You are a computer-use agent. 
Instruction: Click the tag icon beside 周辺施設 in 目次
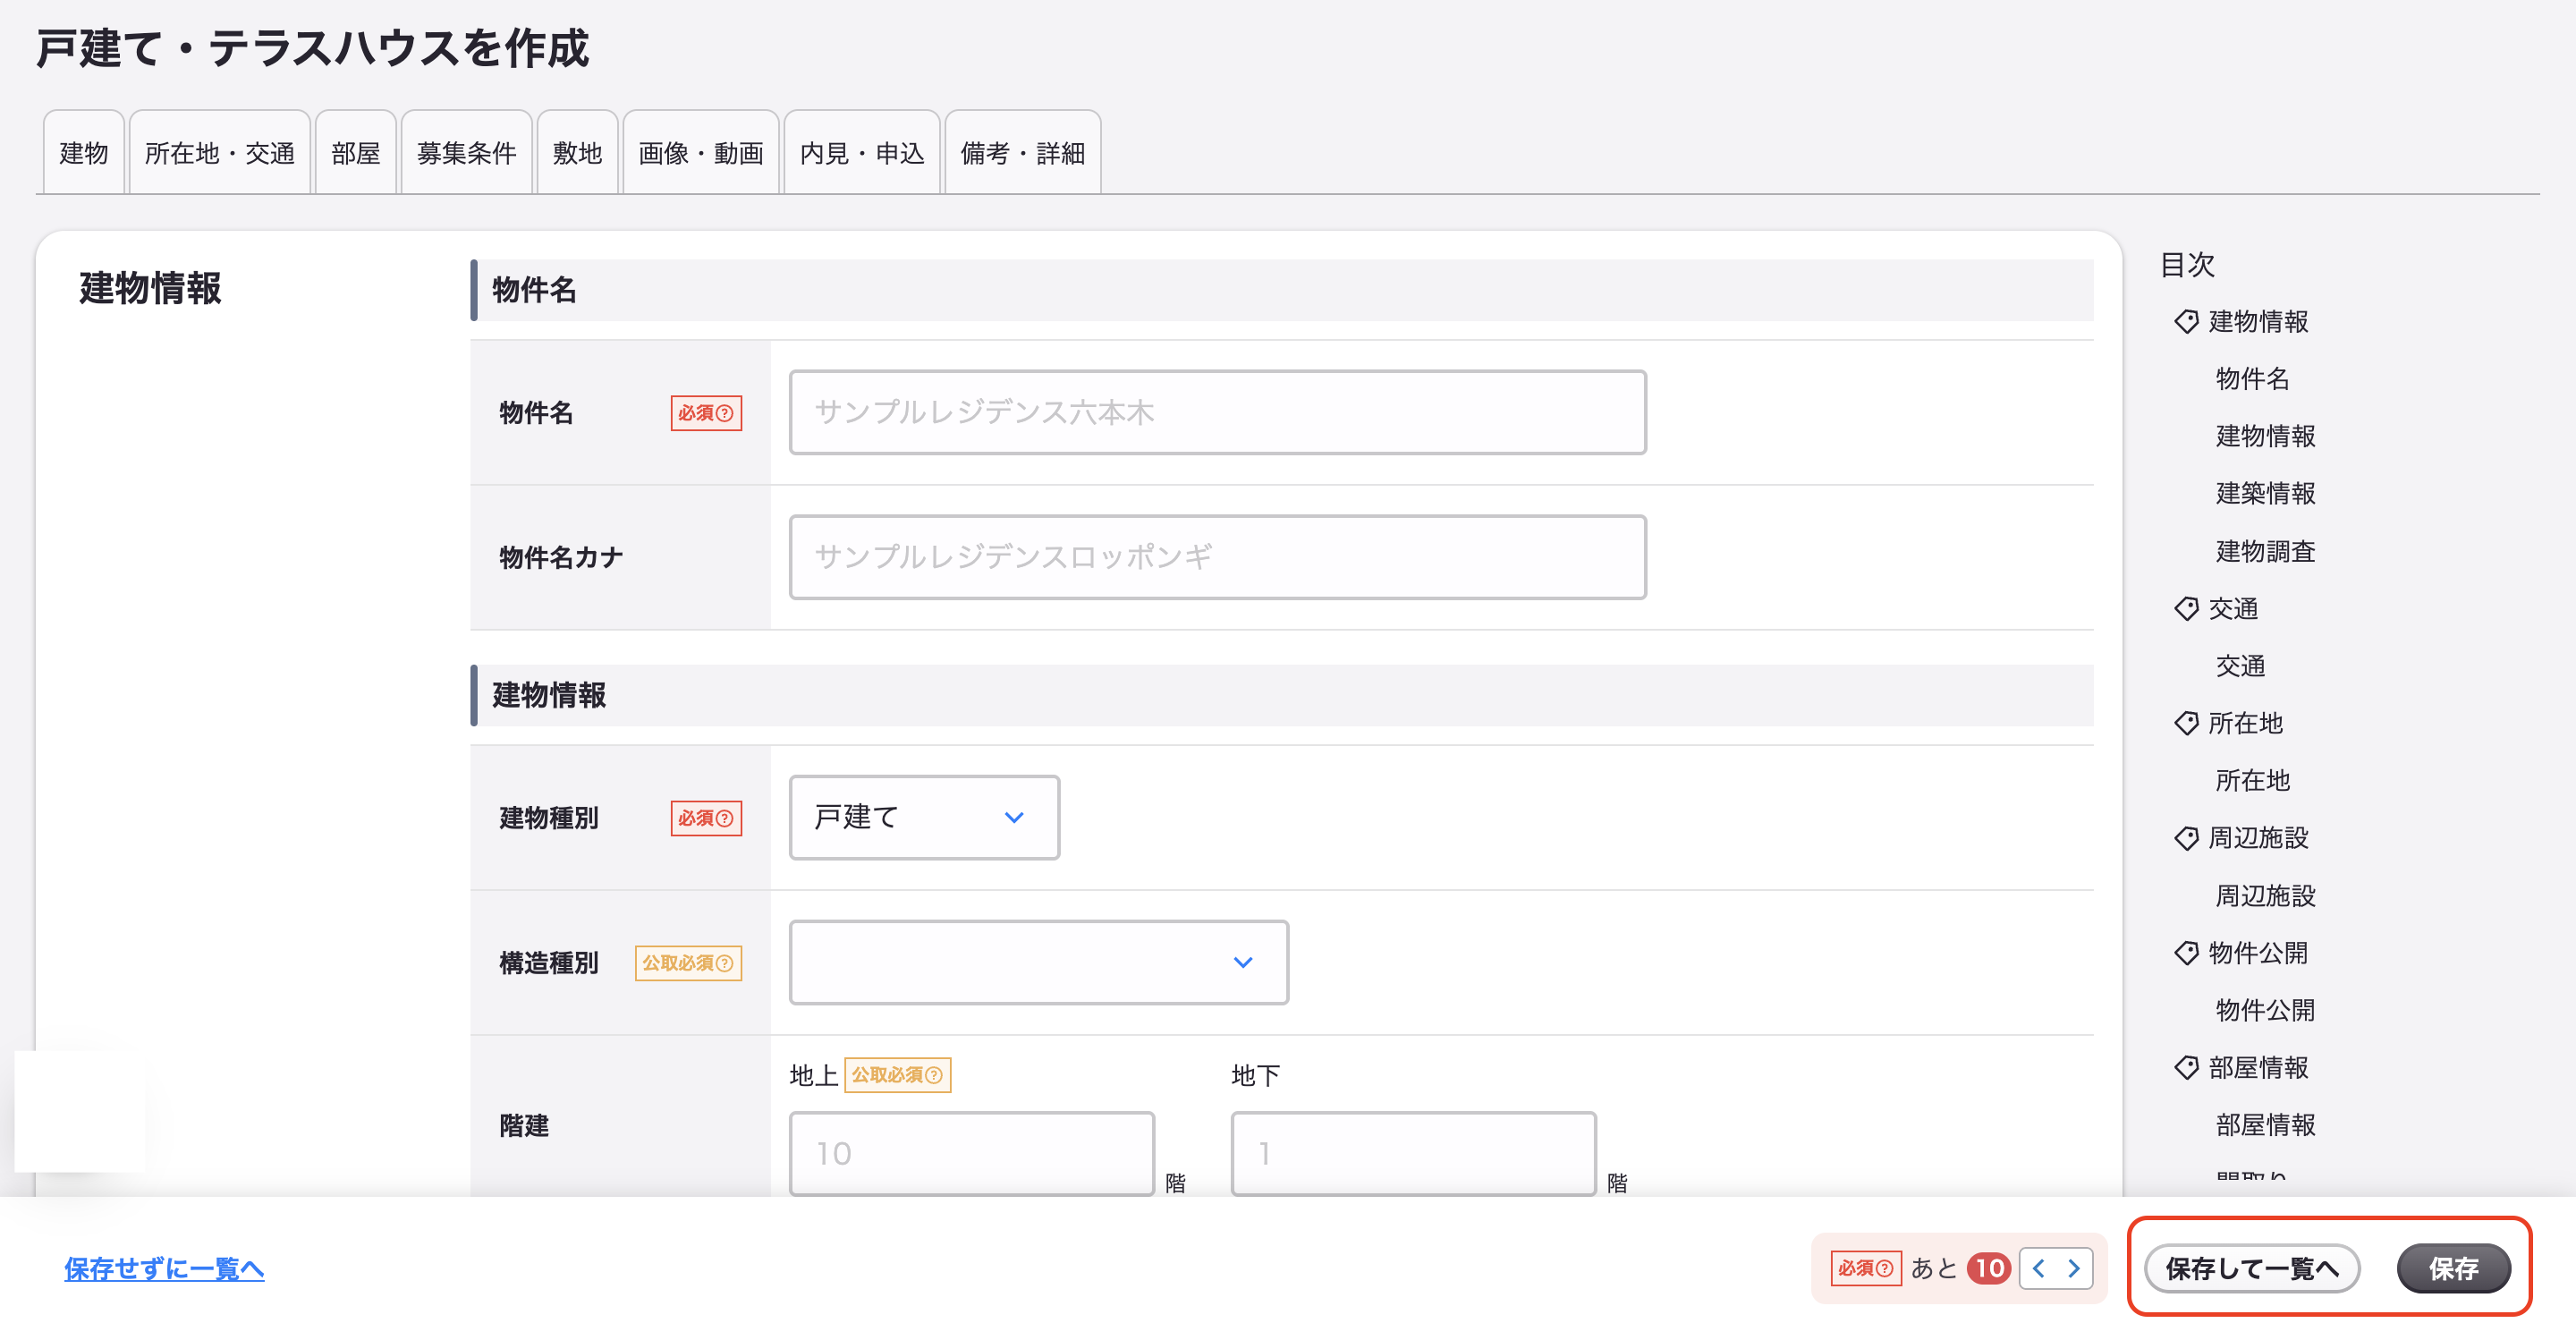click(x=2186, y=837)
